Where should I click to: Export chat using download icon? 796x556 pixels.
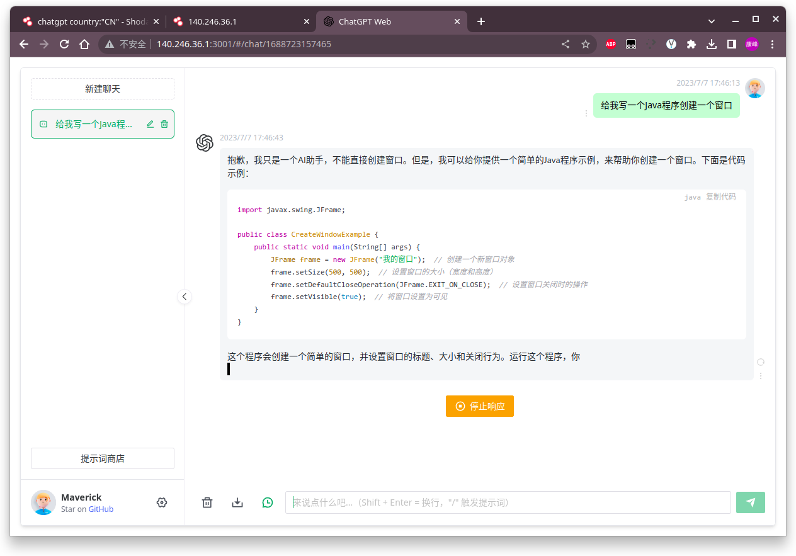237,502
